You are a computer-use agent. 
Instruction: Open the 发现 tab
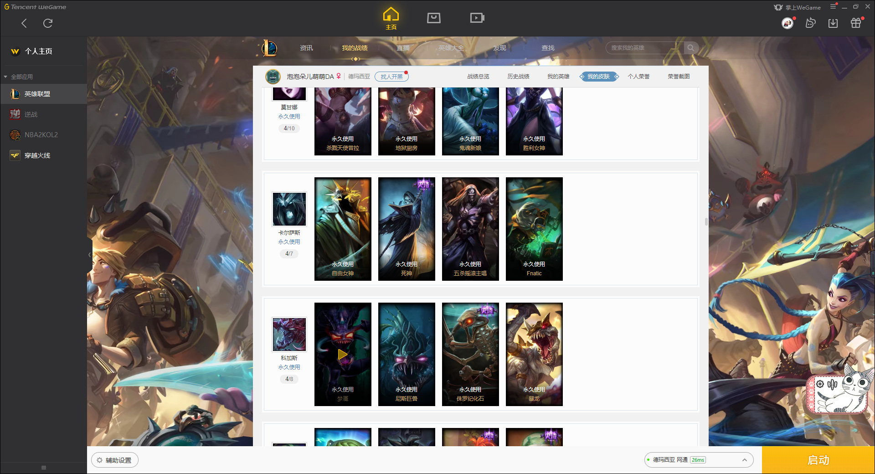click(499, 48)
